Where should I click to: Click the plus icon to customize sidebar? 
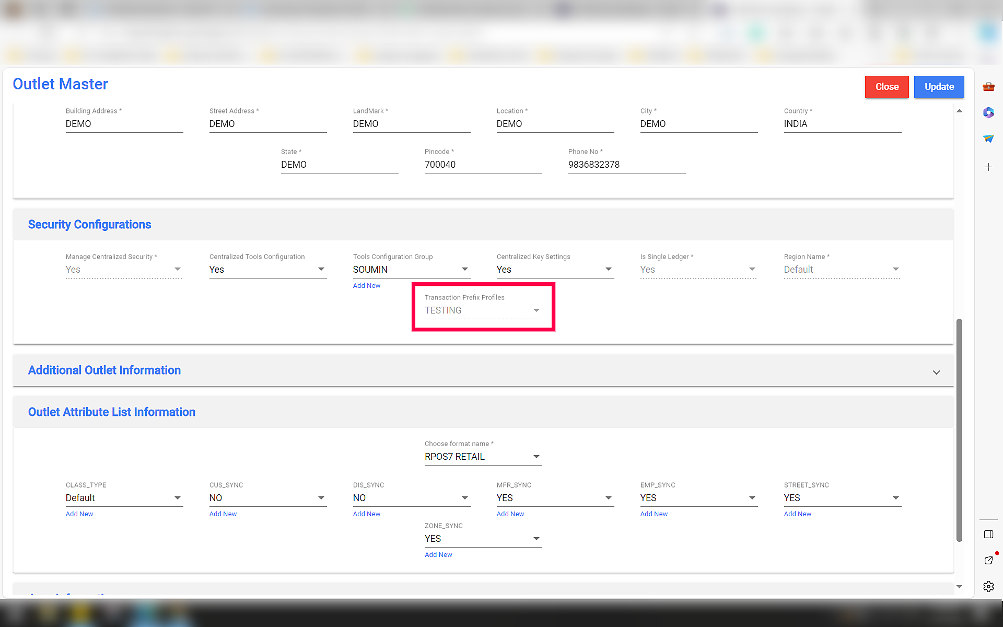click(x=988, y=167)
